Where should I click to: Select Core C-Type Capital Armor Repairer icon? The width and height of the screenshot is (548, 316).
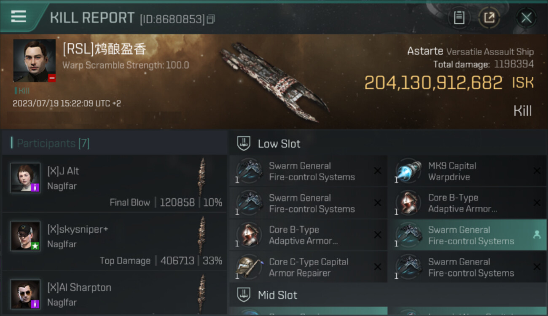[249, 267]
